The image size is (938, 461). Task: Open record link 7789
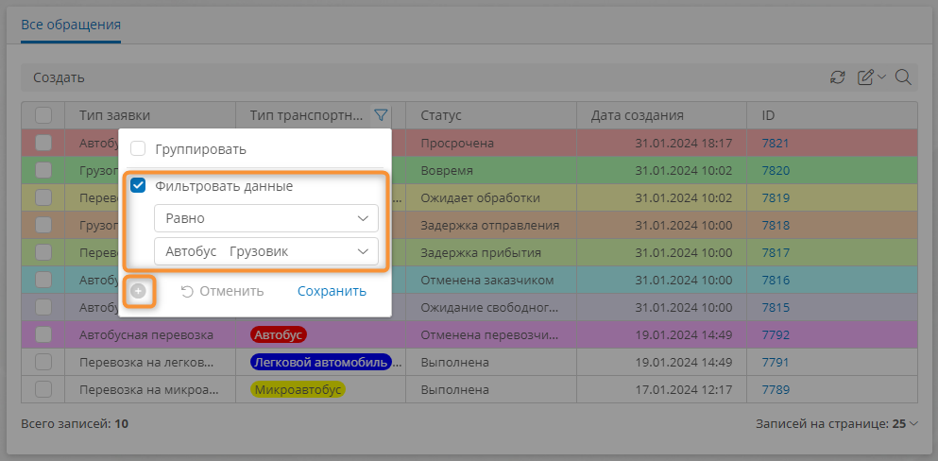776,390
